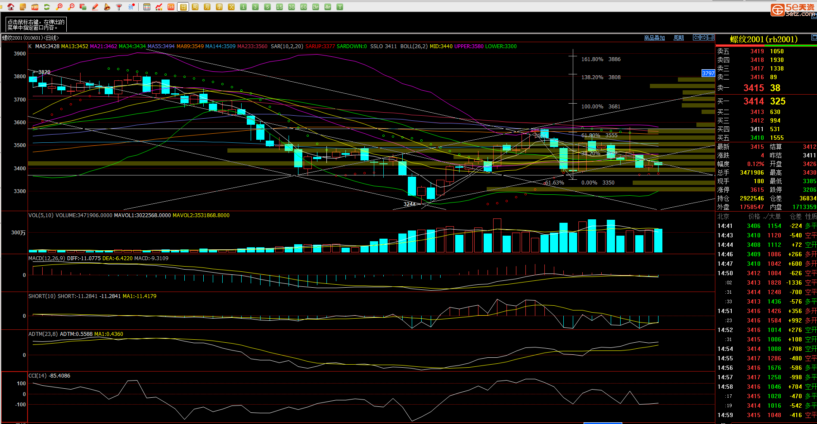Click the maximize icon beside 螺纹2001(rb2001) title
Image resolution: width=817 pixels, height=424 pixels.
click(814, 37)
